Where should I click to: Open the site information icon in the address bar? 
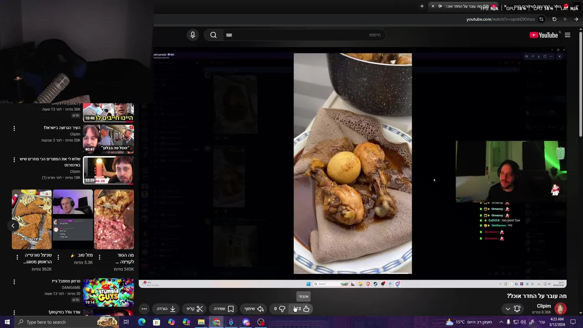tap(541, 19)
